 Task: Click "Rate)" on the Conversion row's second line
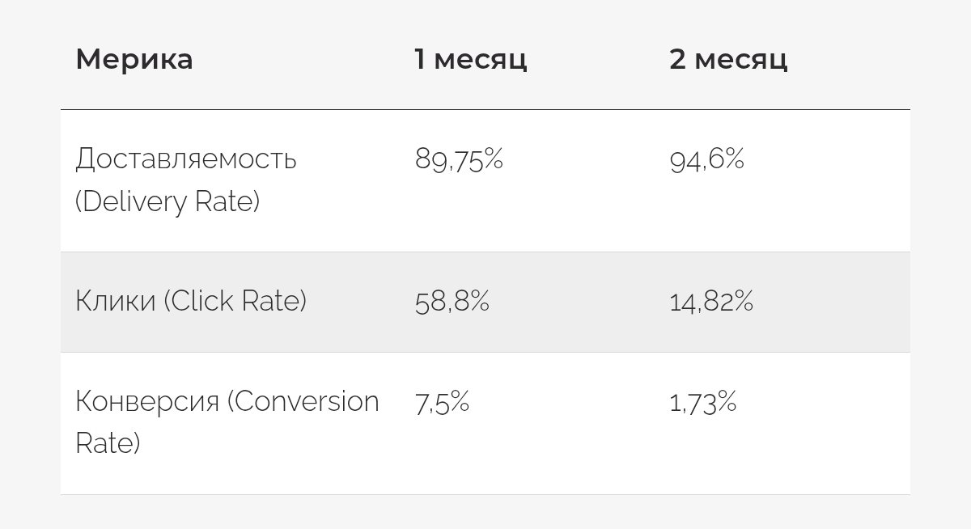tap(108, 443)
